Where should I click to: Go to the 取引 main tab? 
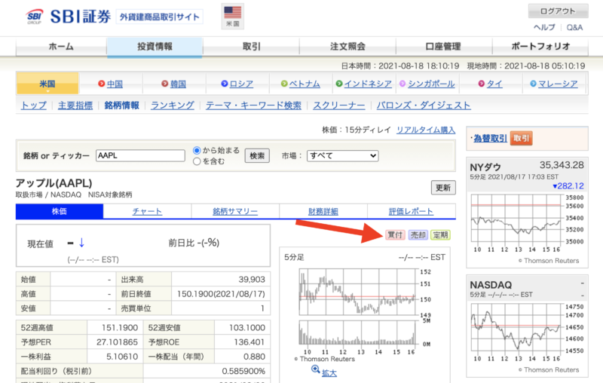pos(252,47)
